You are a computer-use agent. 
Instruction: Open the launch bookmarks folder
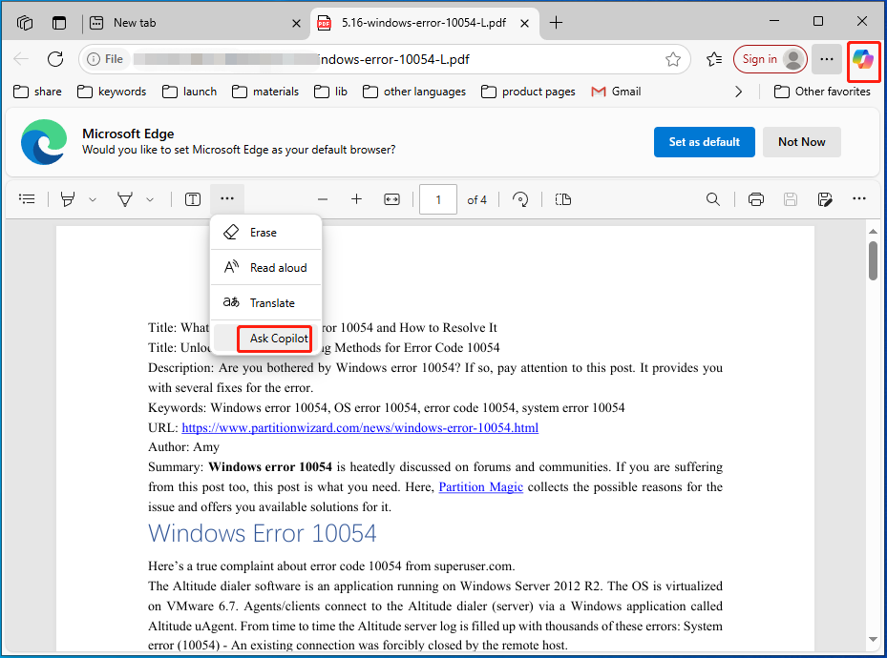189,92
